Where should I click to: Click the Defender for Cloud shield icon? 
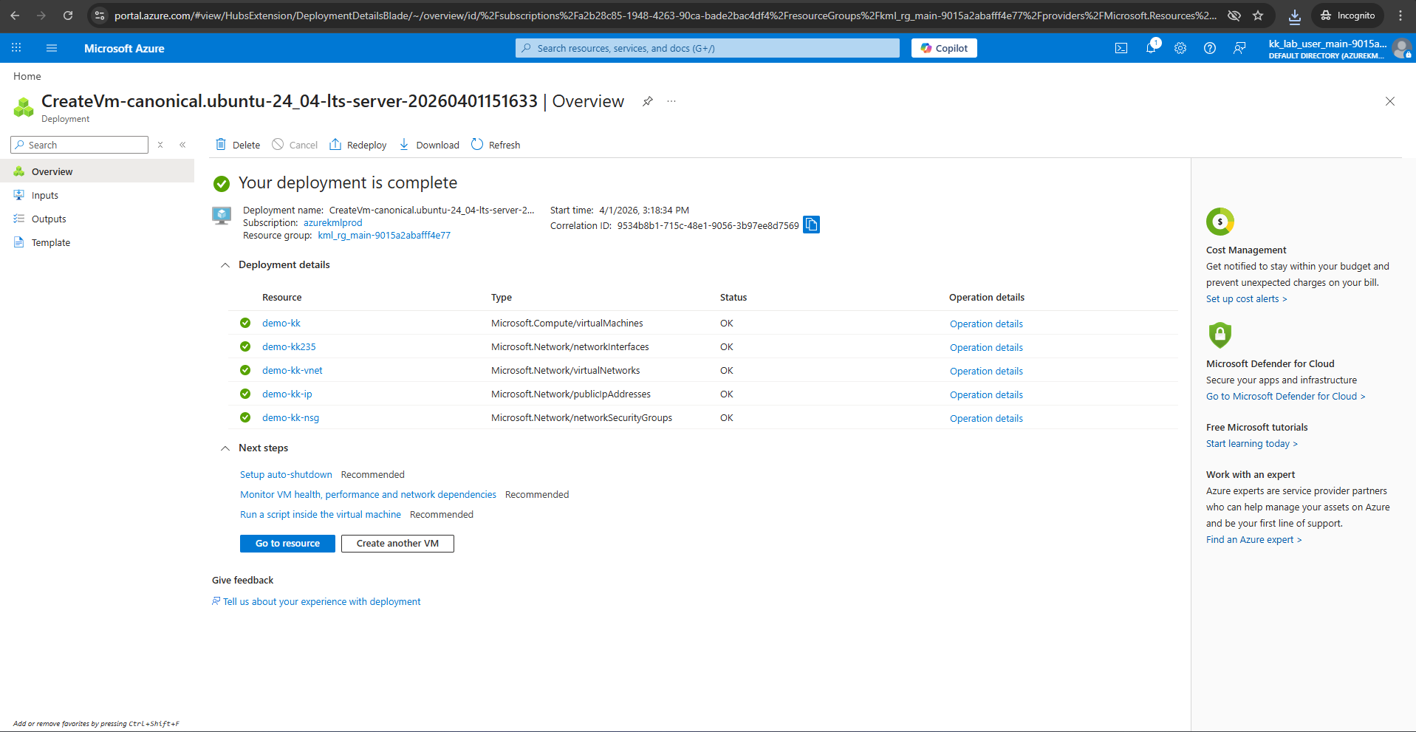coord(1220,335)
